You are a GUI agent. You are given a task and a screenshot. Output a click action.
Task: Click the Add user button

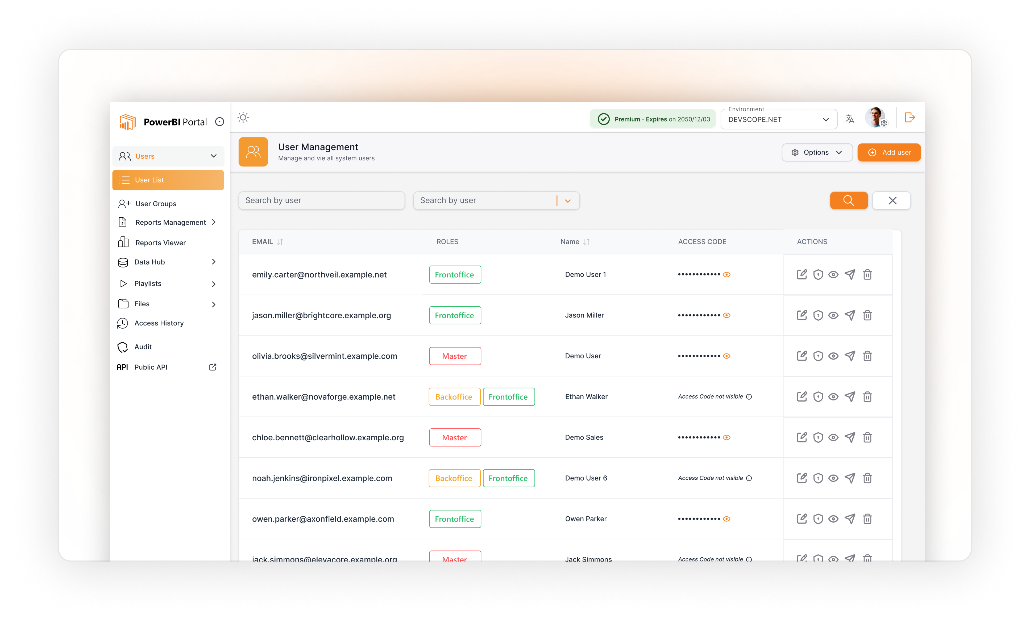[888, 153]
